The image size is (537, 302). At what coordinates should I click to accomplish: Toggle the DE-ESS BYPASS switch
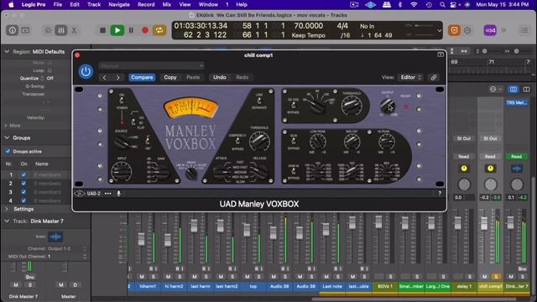[294, 105]
